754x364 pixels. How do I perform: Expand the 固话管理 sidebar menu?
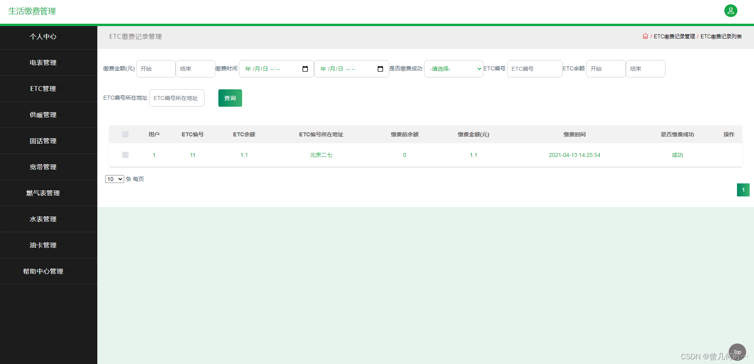click(43, 141)
